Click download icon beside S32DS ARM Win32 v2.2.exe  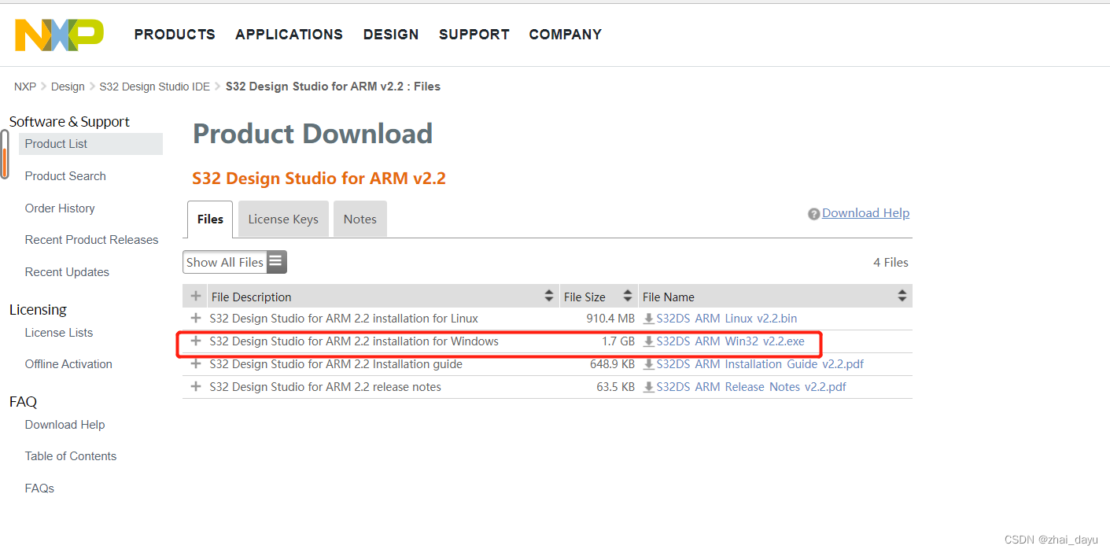pyautogui.click(x=649, y=341)
